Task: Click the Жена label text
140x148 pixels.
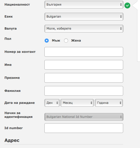Action: [76, 41]
